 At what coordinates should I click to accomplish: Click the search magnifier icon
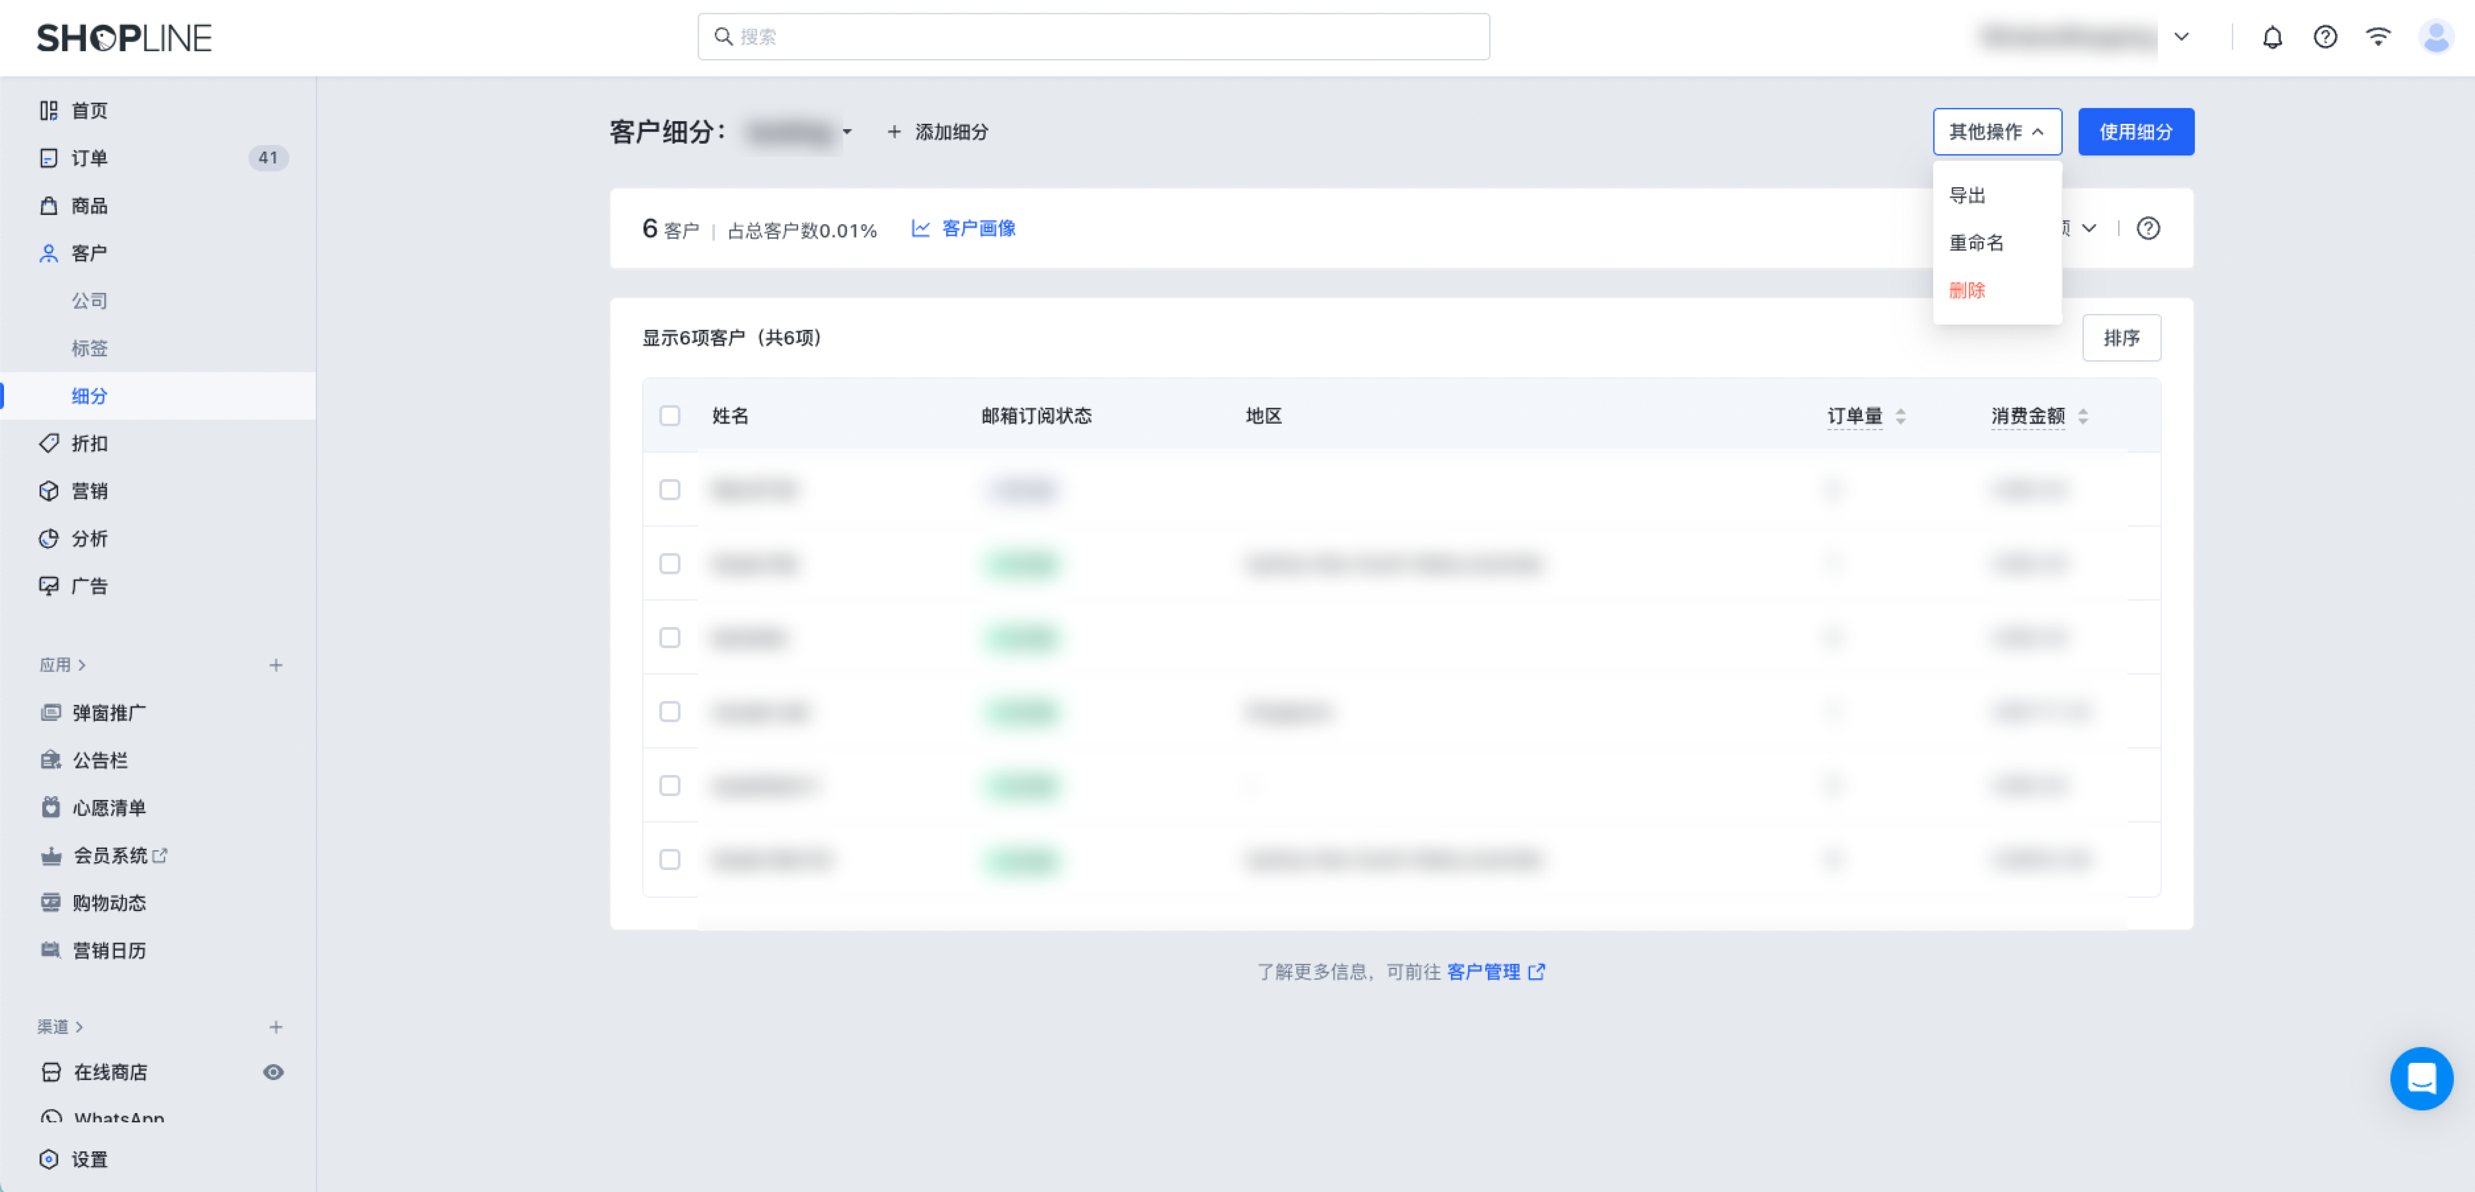point(723,37)
